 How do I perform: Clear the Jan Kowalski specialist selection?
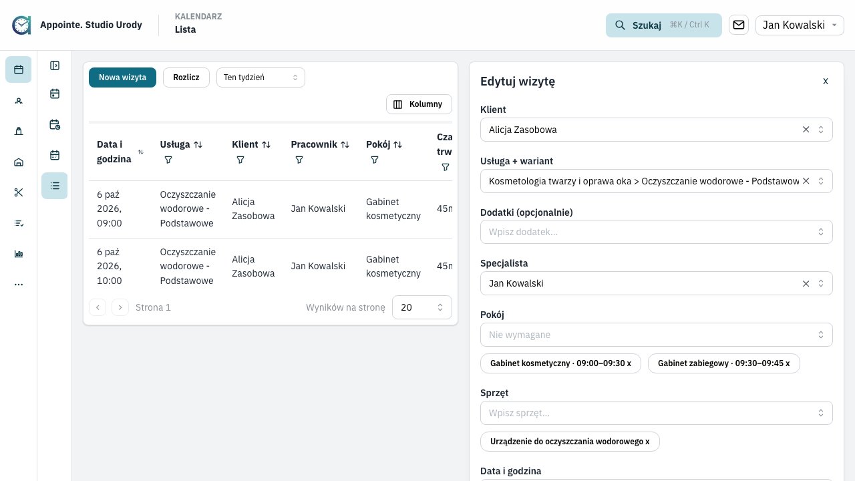pyautogui.click(x=806, y=283)
